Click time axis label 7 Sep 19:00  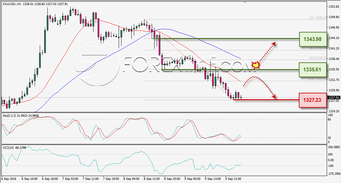pyautogui.click(x=111, y=179)
